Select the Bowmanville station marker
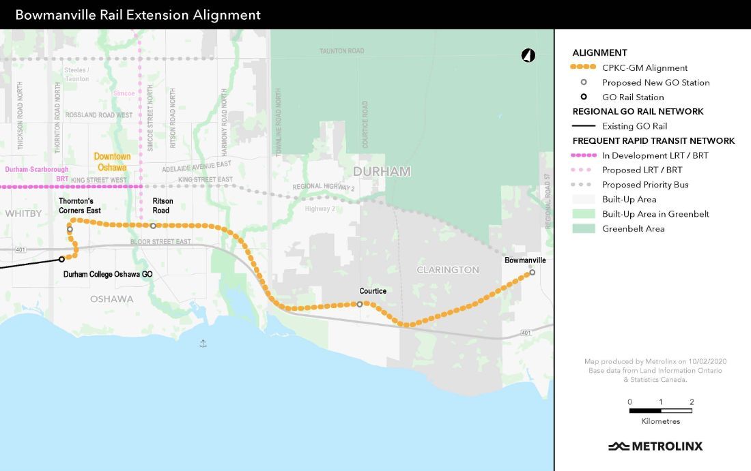Screen dimensions: 751x471 (x=532, y=273)
